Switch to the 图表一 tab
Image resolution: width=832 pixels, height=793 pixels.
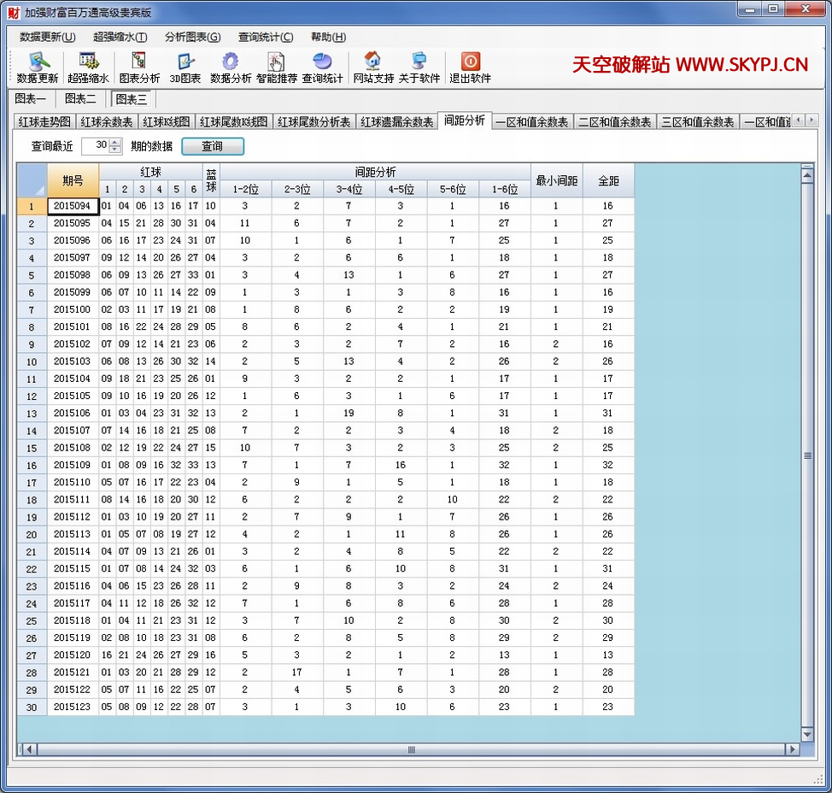click(31, 98)
